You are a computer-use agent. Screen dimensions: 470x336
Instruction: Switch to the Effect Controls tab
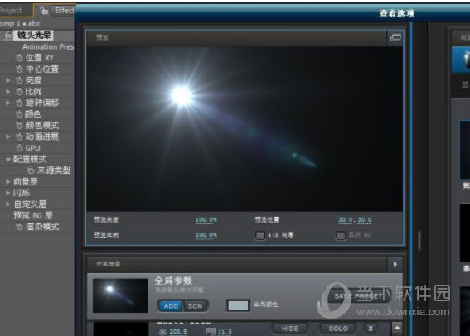(63, 11)
